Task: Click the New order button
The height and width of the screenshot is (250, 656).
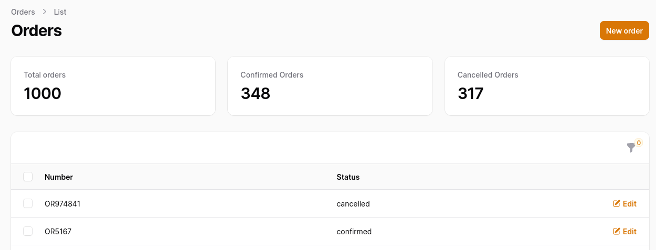Action: click(x=625, y=30)
